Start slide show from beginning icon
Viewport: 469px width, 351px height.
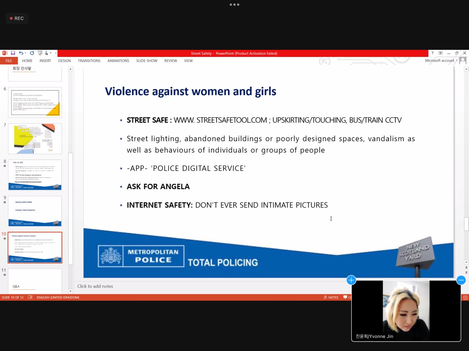tap(40, 53)
